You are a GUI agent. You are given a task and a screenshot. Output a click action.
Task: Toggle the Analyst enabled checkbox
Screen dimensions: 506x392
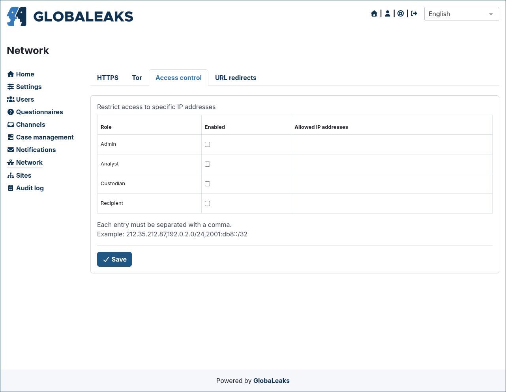coord(207,164)
